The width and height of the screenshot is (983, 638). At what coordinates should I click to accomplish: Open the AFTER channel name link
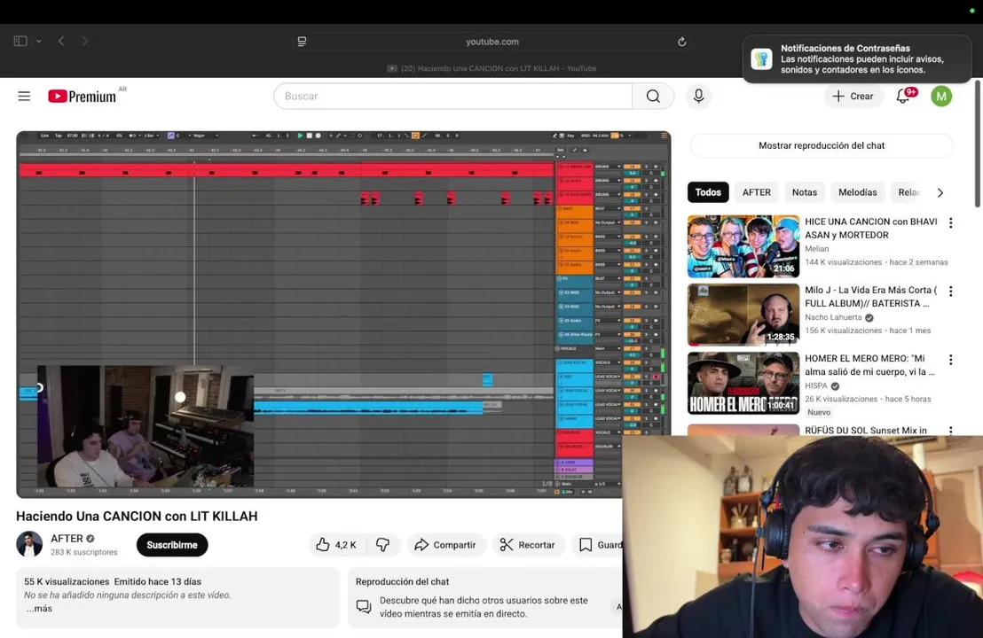pos(67,539)
